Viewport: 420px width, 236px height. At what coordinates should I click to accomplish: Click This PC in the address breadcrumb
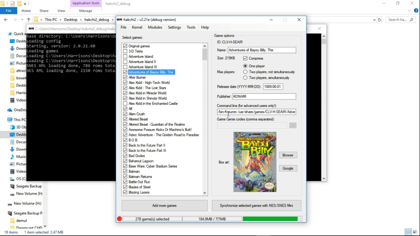point(51,20)
